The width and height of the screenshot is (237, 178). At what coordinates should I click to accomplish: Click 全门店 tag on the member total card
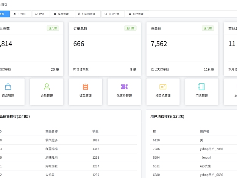[53, 28]
